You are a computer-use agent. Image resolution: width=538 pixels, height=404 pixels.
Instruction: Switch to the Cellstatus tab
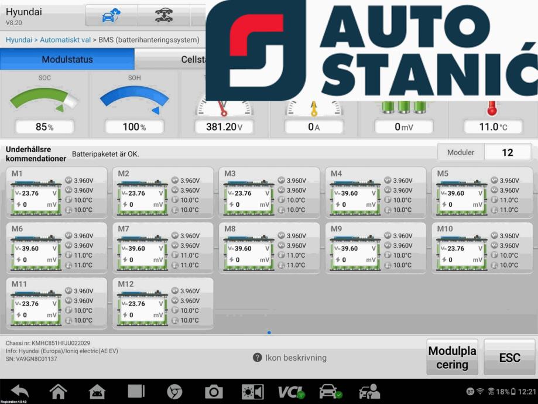(x=170, y=59)
